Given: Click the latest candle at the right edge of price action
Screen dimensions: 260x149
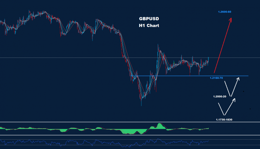Looking at the screenshot, I should (208, 60).
